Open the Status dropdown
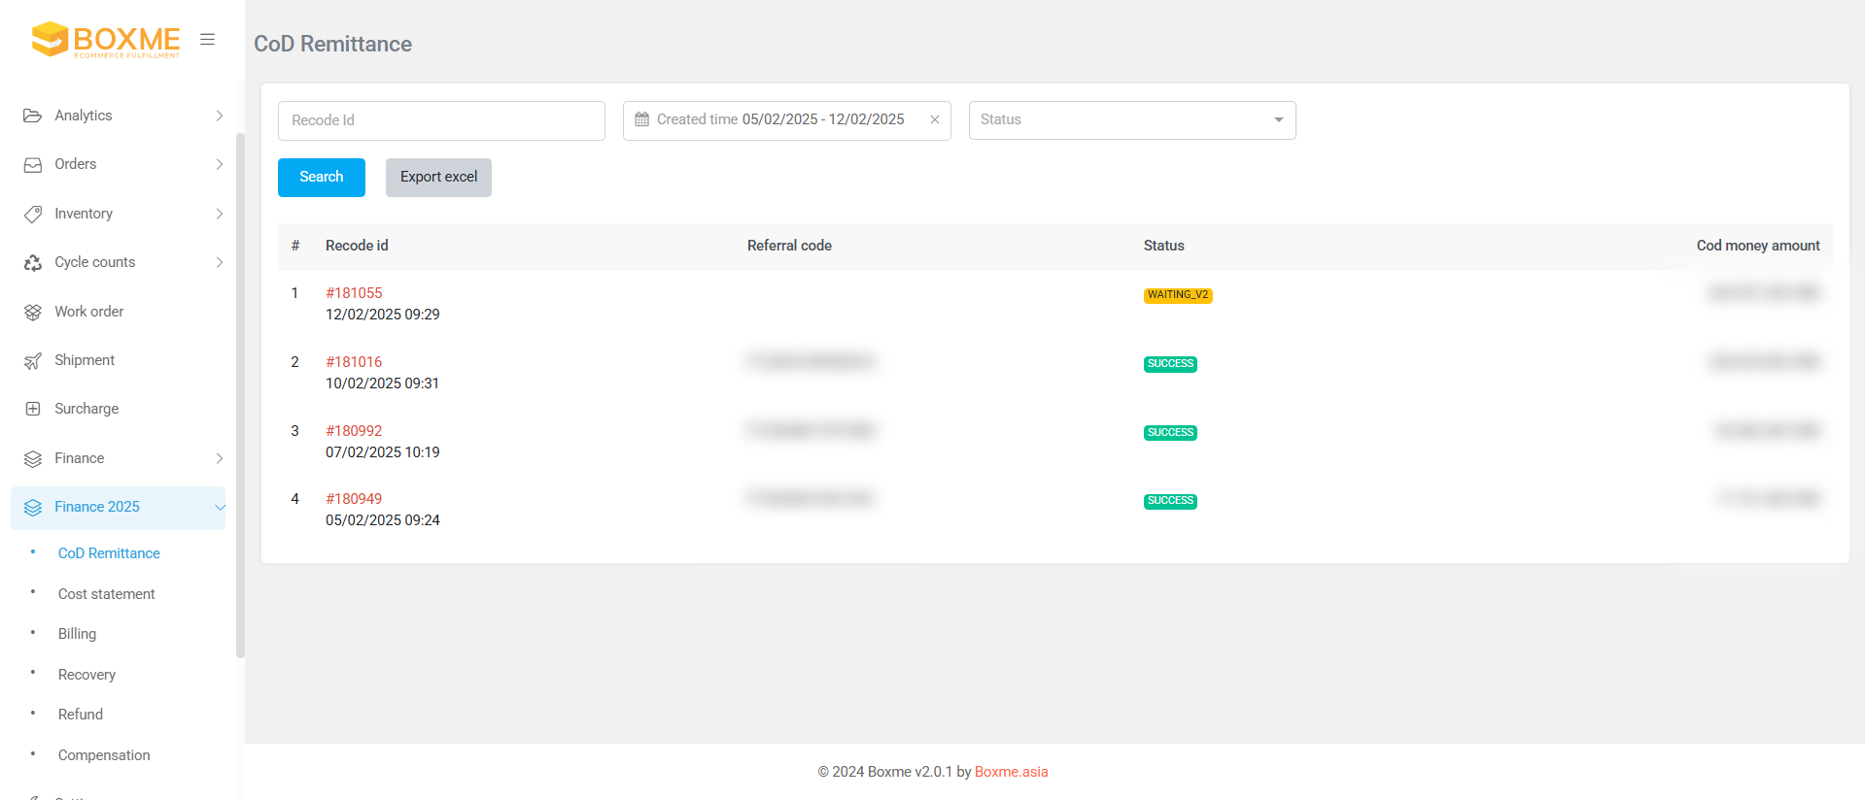The width and height of the screenshot is (1865, 800). [x=1131, y=120]
